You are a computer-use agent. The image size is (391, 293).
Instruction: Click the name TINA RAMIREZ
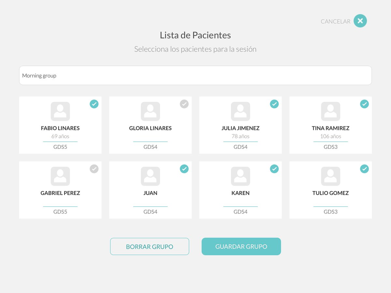tap(330, 128)
